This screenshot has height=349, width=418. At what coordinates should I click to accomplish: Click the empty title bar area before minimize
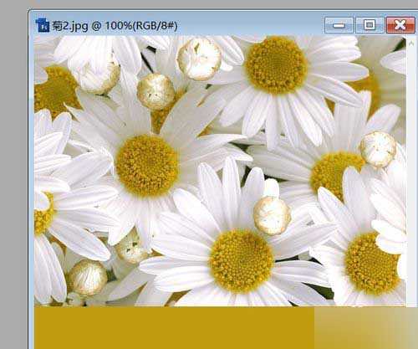pos(251,25)
